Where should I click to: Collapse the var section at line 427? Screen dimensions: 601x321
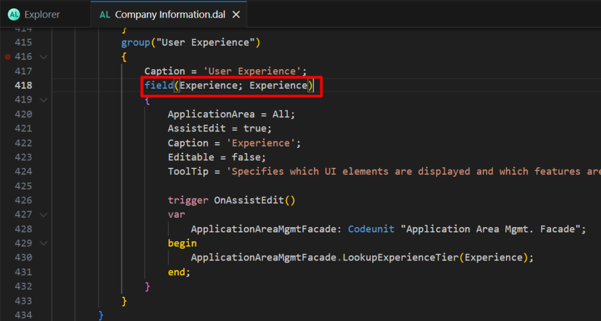point(43,215)
